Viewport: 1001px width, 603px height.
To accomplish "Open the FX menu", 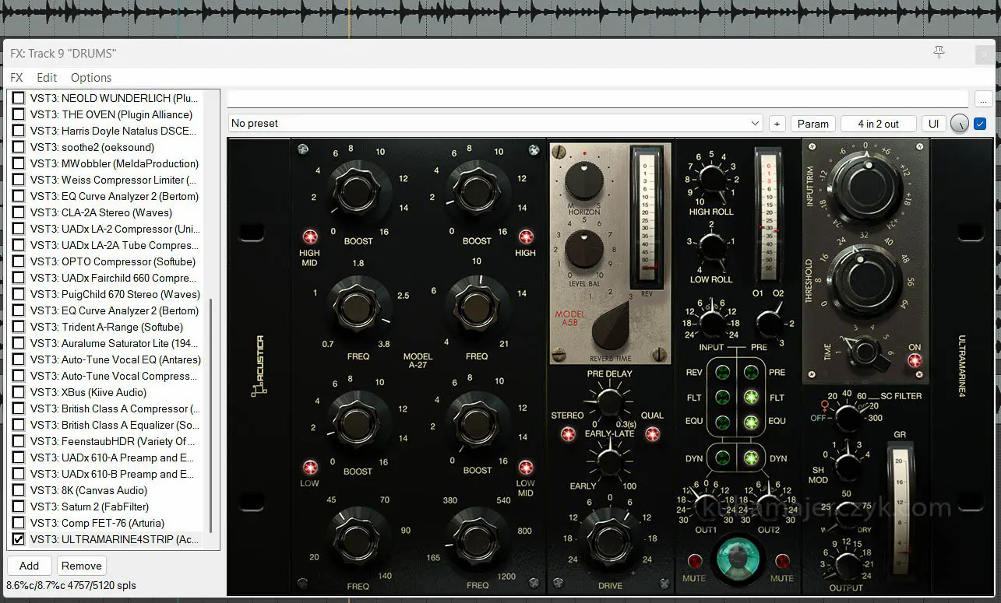I will [16, 78].
